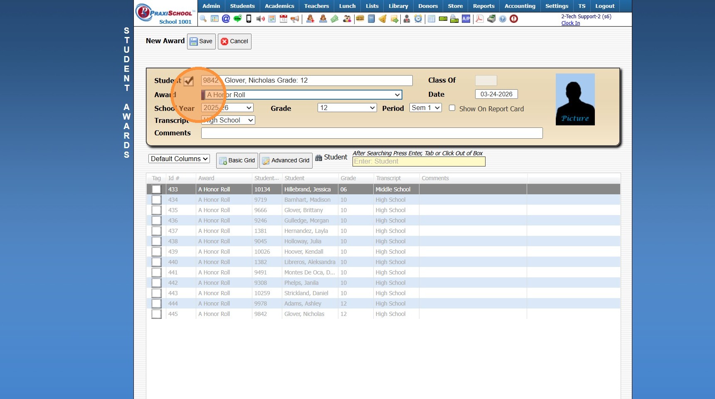Click the hamburger lunch icon
This screenshot has height=399, width=715.
click(x=360, y=19)
